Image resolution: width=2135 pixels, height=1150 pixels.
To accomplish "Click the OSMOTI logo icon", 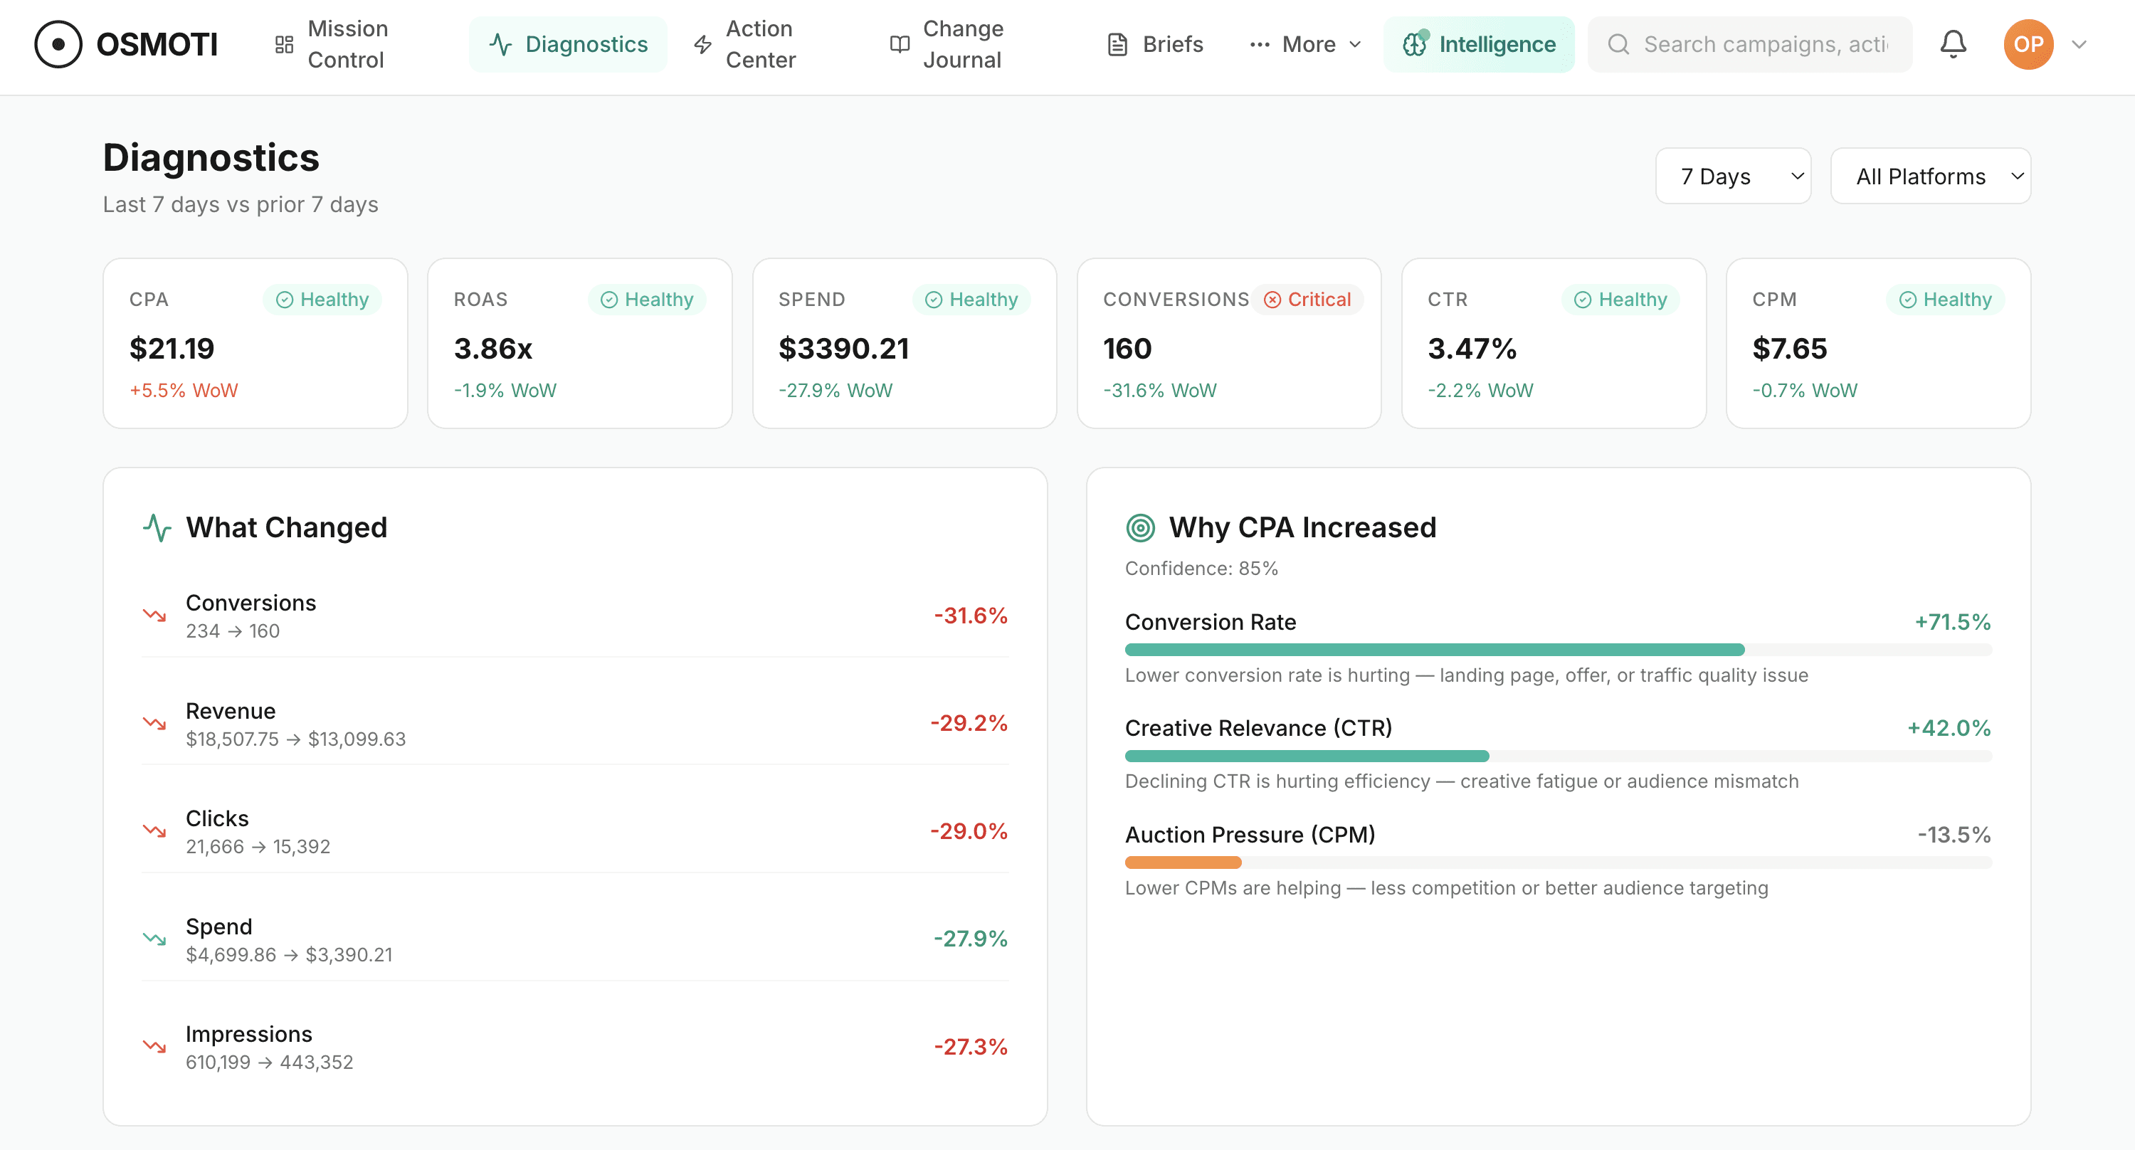I will click(x=58, y=45).
